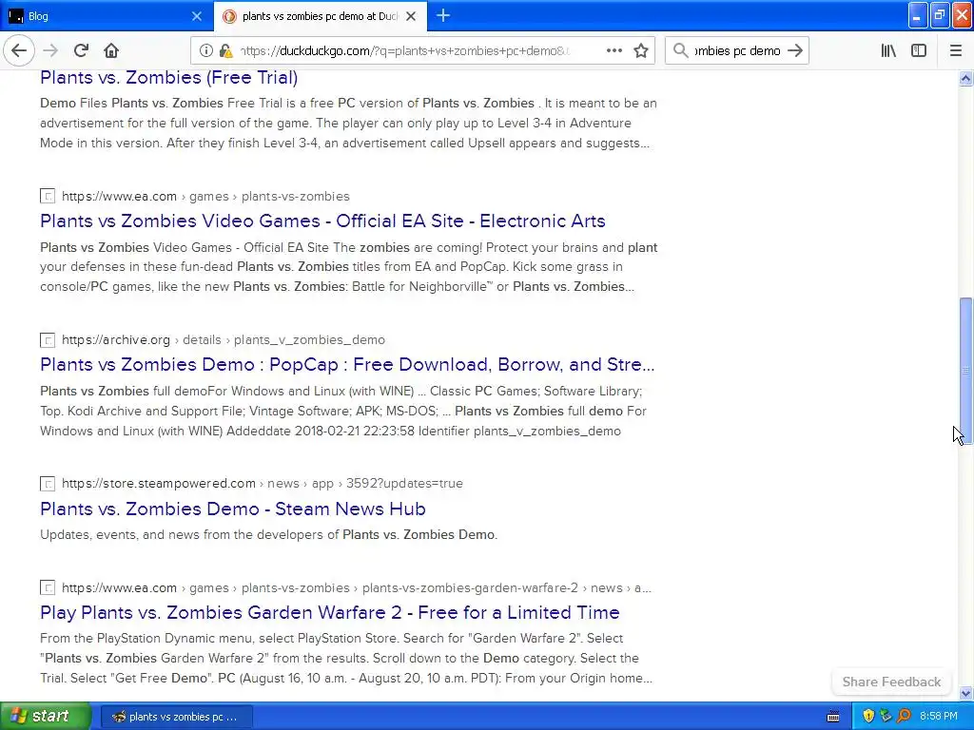Open 'Plants vs. Zombies (Free Trial)' result
974x730 pixels.
(169, 78)
